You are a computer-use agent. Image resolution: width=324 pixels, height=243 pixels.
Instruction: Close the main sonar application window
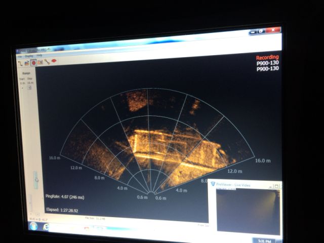coord(273,30)
